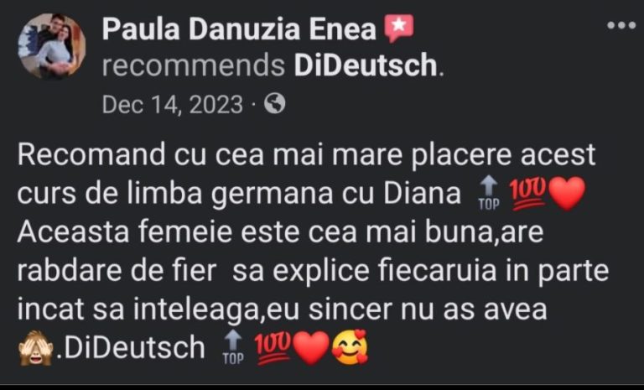The width and height of the screenshot is (644, 390).
Task: Click the name 'Diana' in the review
Action: tap(423, 193)
